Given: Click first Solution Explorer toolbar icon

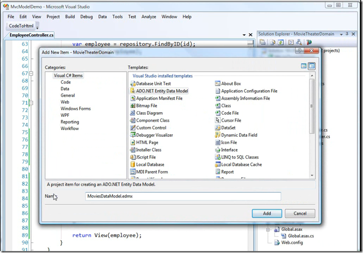Looking at the screenshot, I should [x=262, y=42].
